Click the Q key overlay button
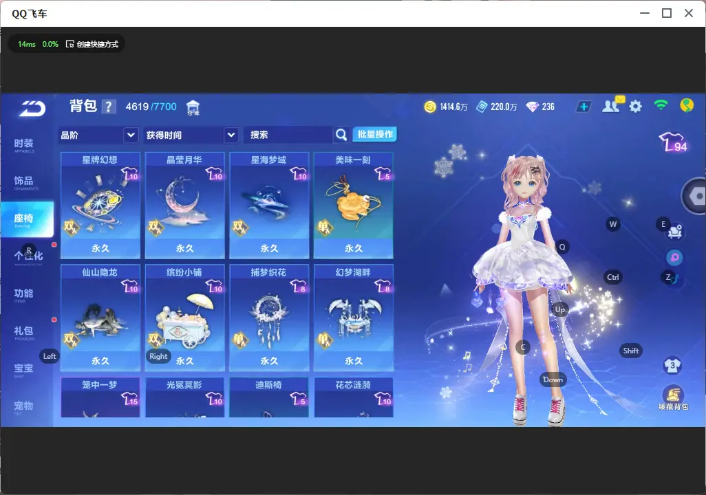Viewport: 706px width, 495px height. (x=562, y=247)
